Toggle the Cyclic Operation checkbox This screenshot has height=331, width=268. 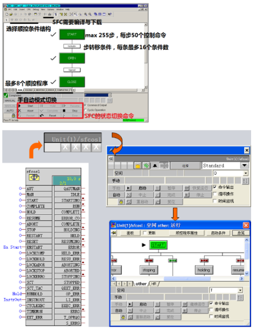85,110
